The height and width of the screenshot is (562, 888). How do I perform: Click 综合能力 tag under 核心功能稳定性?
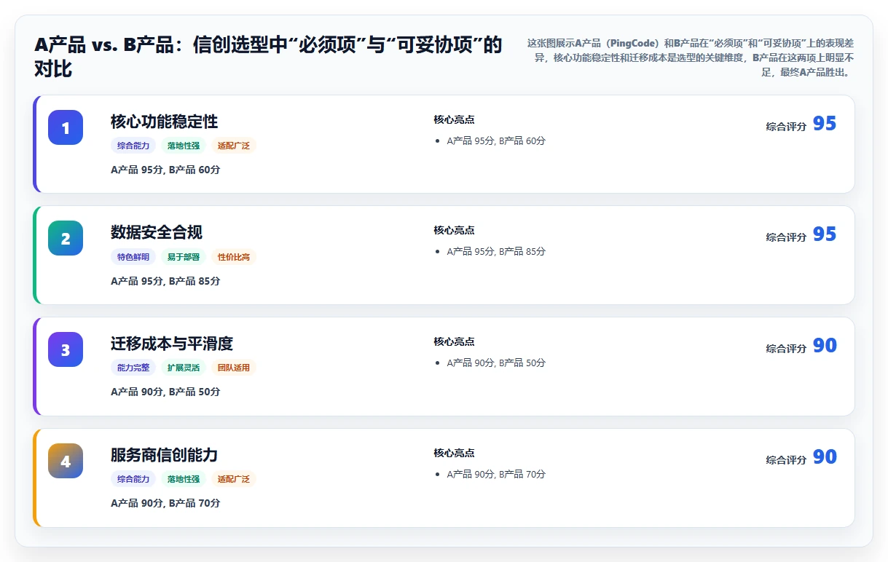coord(133,146)
